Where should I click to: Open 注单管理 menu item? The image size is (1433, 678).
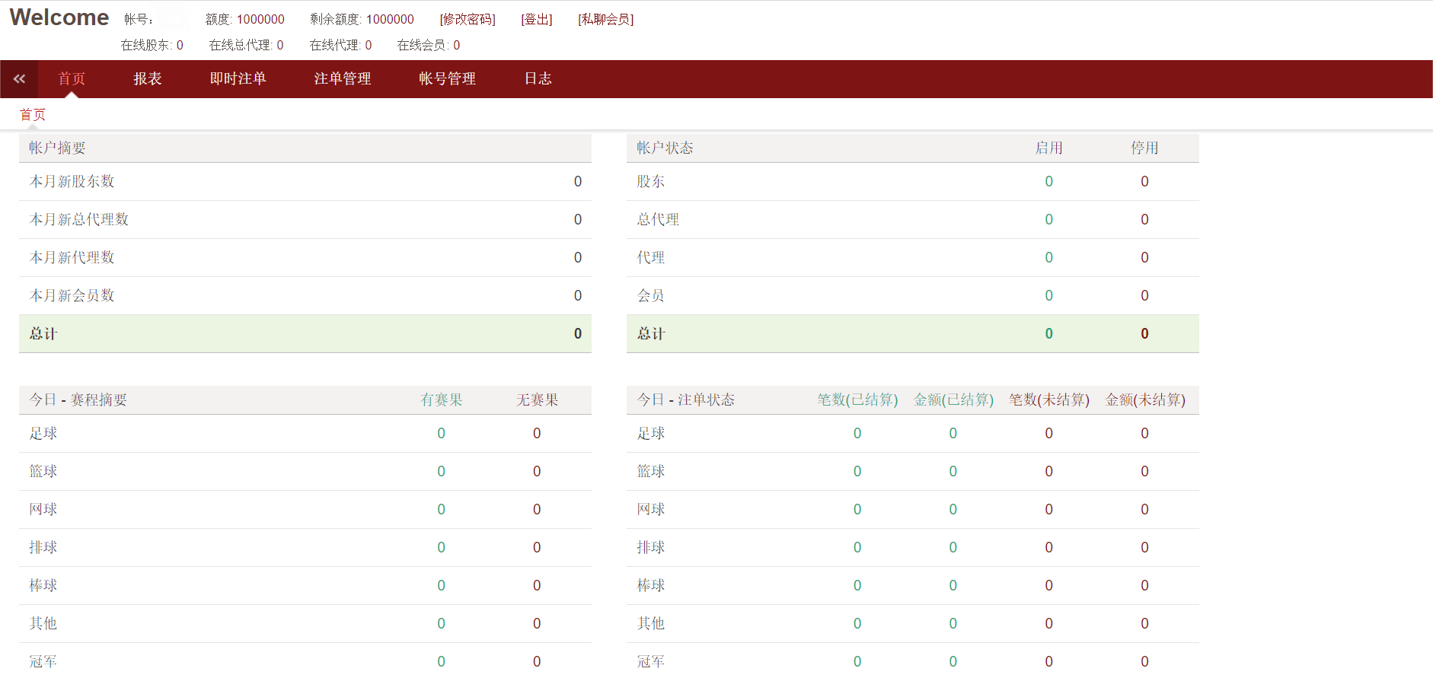343,79
